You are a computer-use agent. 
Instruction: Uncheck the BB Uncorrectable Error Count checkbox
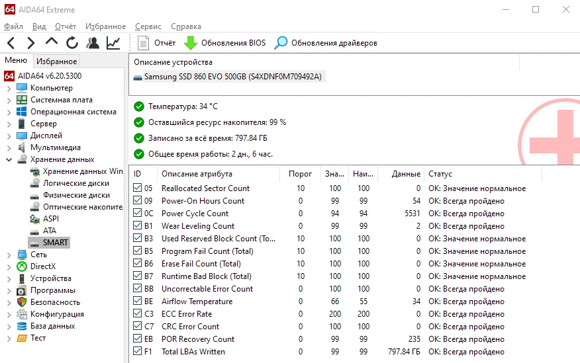[137, 288]
